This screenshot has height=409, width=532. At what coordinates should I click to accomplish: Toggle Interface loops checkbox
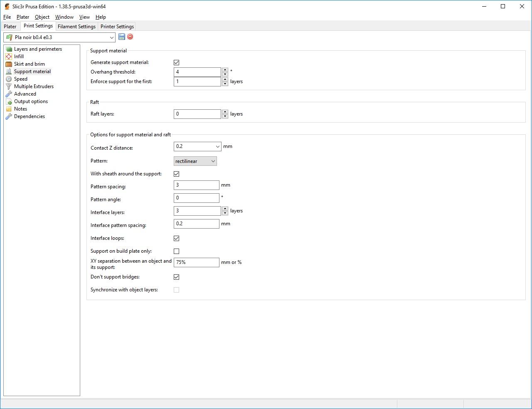pos(176,238)
